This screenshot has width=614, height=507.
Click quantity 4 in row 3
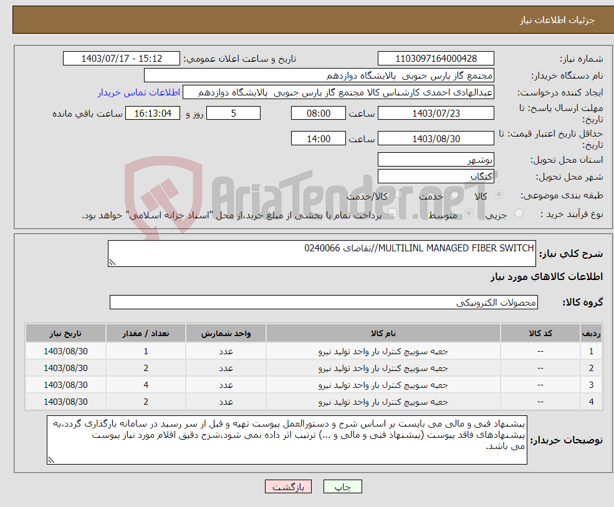(146, 385)
